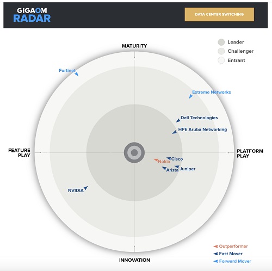
Task: Click the Fast Mover legend arrow icon
Action: click(x=215, y=254)
